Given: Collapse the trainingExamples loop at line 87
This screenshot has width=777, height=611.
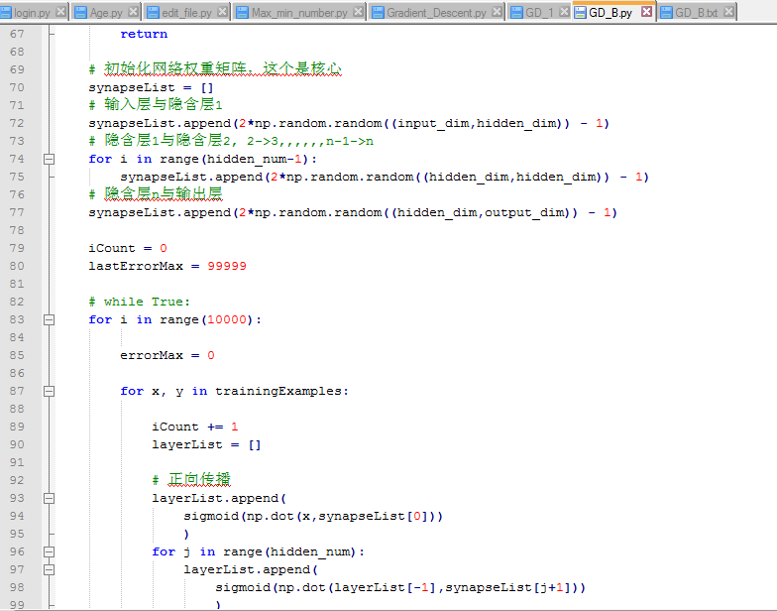Looking at the screenshot, I should coord(50,391).
